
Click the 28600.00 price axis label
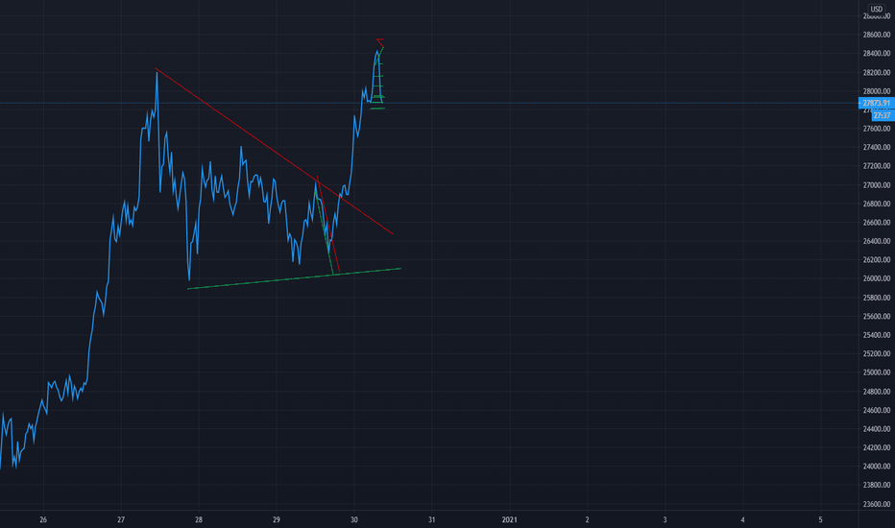(876, 35)
